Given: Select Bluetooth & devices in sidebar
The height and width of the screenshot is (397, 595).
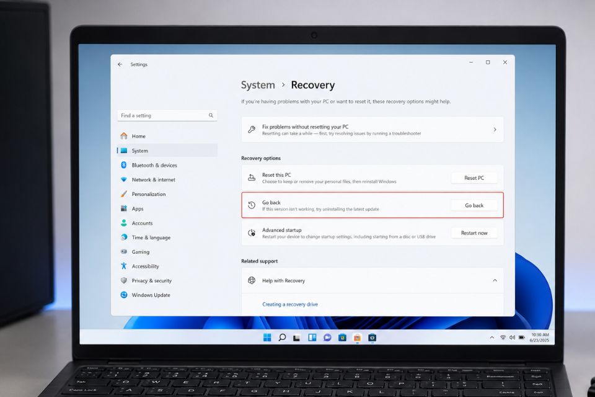Looking at the screenshot, I should point(167,165).
